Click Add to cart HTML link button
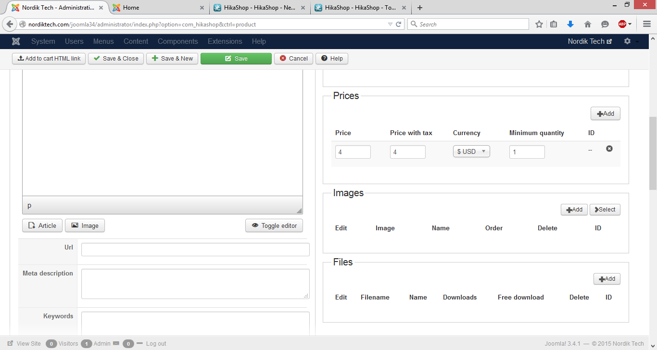 coord(49,59)
